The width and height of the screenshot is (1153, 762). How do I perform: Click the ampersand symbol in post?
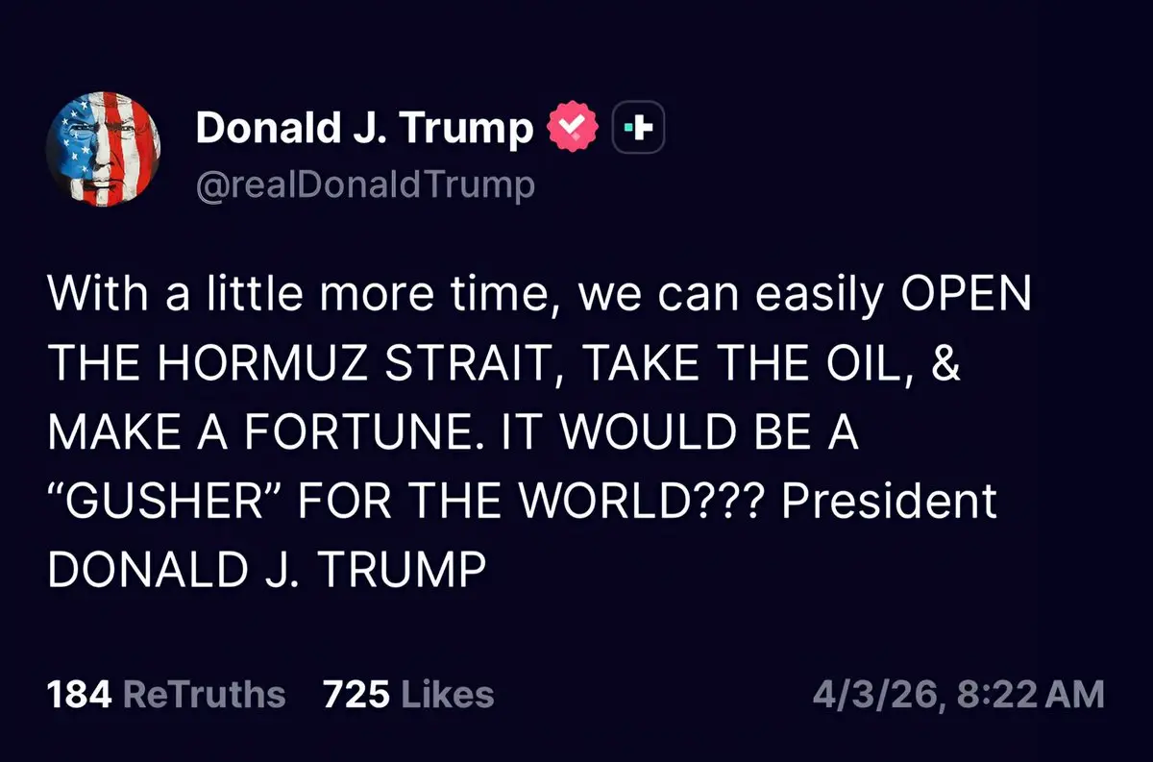point(946,365)
